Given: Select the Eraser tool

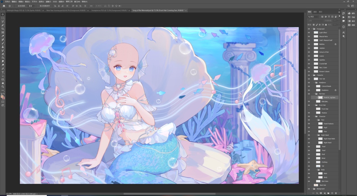Looking at the screenshot, I should [x=3, y=54].
